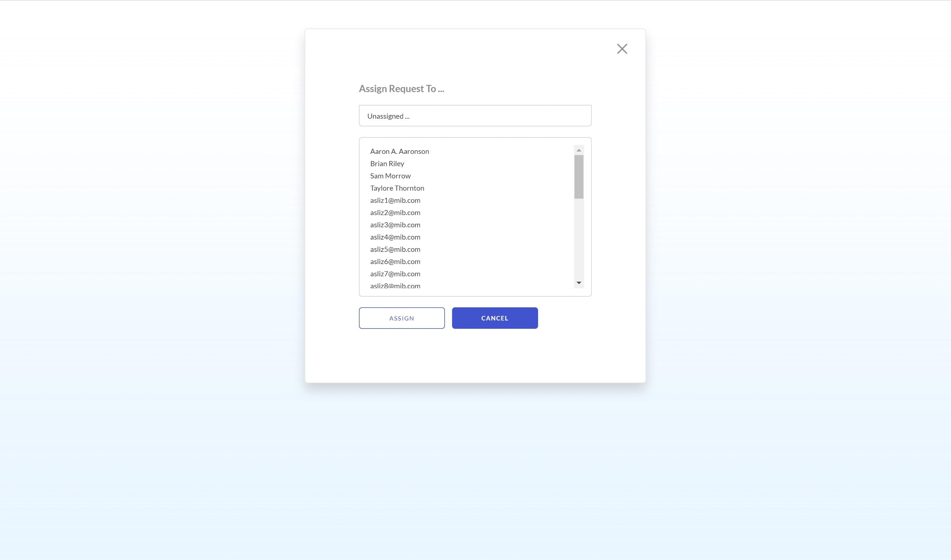Pick asliz3@mib.com in the user list

click(x=395, y=225)
